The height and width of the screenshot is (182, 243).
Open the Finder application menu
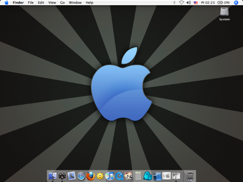[18, 2]
